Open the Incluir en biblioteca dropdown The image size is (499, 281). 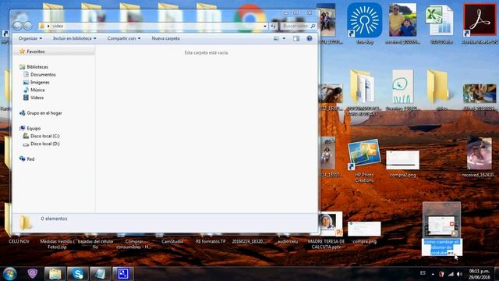click(x=75, y=38)
